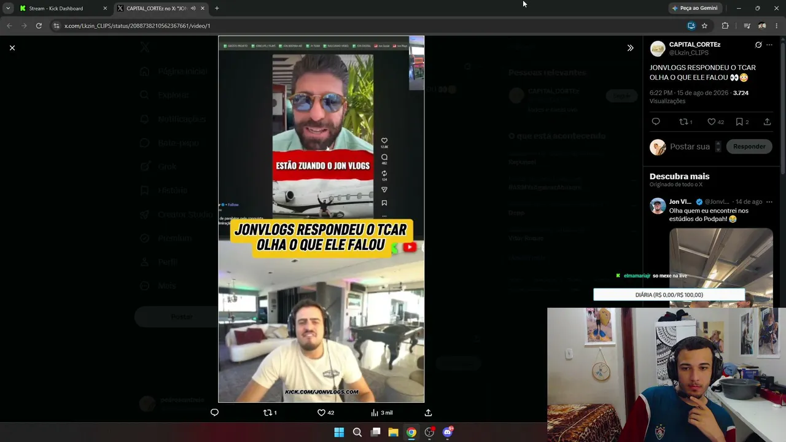The height and width of the screenshot is (442, 786).
Task: Open Grok action icon beside CAPITAL_CORTEz
Action: pyautogui.click(x=758, y=45)
